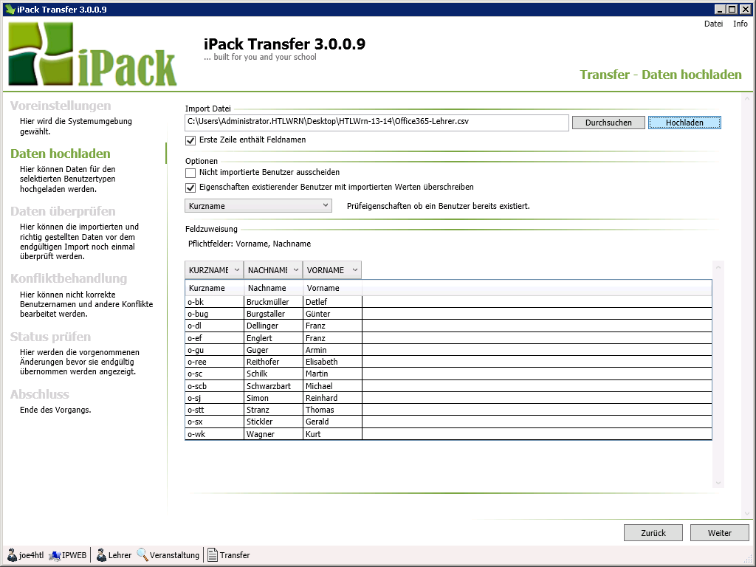Screen dimensions: 756x567
Task: Select the Schilk cell
Action: pos(273,374)
